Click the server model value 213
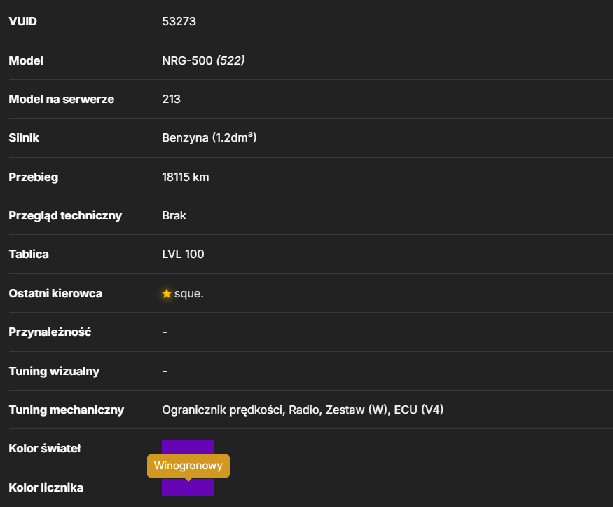The width and height of the screenshot is (613, 507). 171,99
